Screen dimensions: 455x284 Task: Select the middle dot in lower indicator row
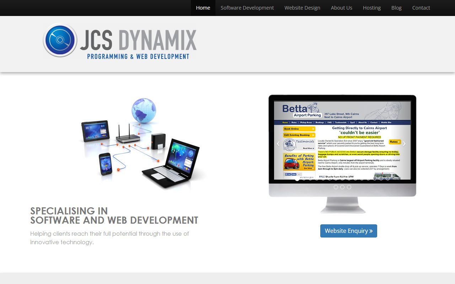click(x=342, y=187)
